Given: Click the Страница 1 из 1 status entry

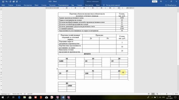Looking at the screenshot, I should tap(5, 94).
